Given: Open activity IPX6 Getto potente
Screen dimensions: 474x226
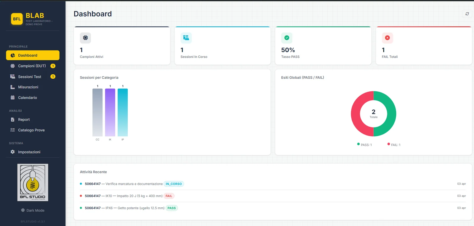Looking at the screenshot, I should (273, 208).
